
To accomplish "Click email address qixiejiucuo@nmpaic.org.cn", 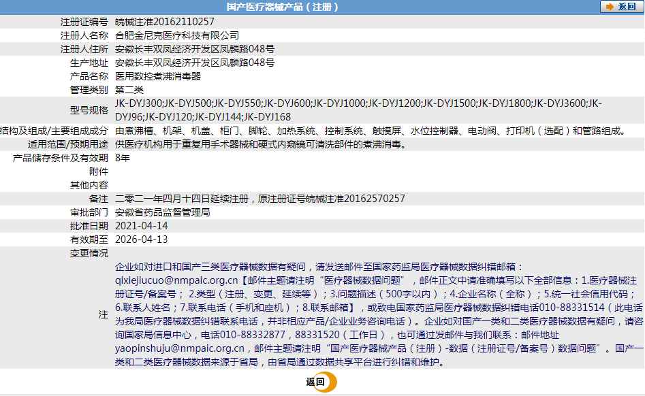I will pyautogui.click(x=176, y=280).
